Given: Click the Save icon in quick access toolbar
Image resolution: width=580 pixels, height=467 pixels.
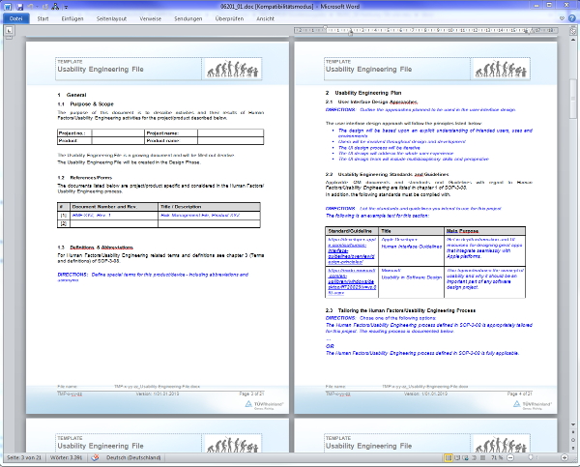Looking at the screenshot, I should tap(19, 6).
